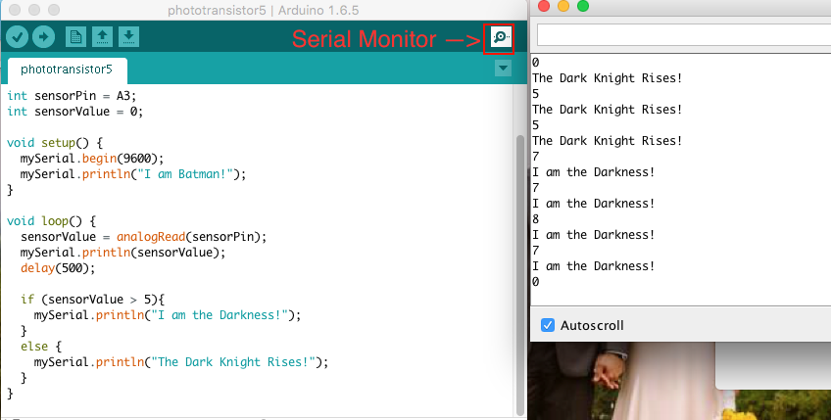
Task: Place cursor on the delay(500) line
Action: 58,268
